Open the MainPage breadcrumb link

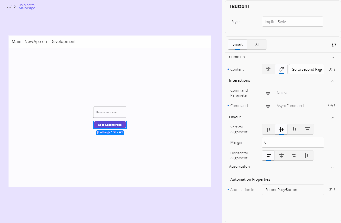26,8
